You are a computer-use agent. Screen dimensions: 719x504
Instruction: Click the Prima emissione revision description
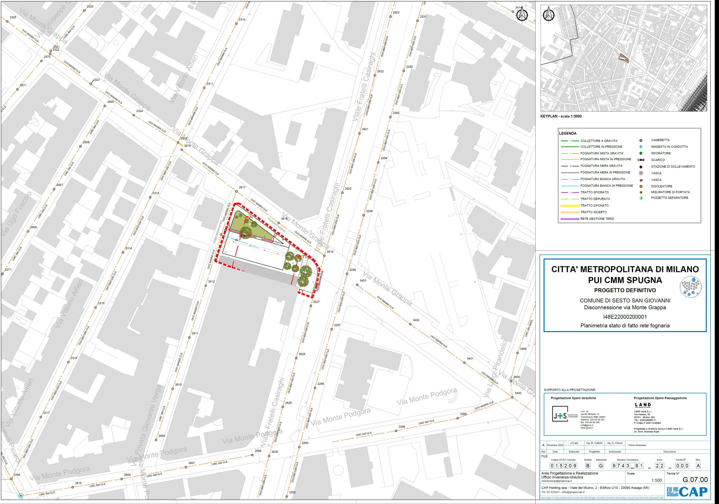point(637,445)
